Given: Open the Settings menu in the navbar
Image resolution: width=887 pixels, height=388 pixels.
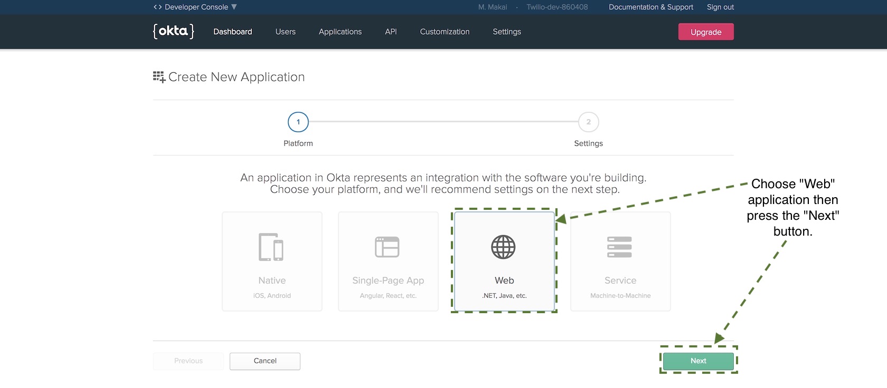Looking at the screenshot, I should (507, 32).
